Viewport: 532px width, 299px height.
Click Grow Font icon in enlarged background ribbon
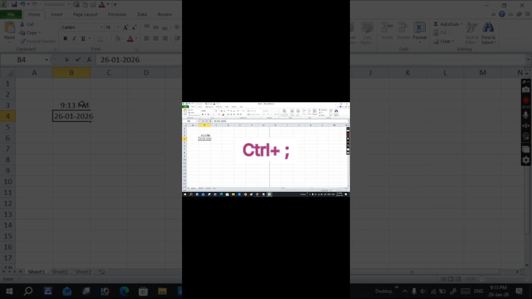click(x=126, y=27)
